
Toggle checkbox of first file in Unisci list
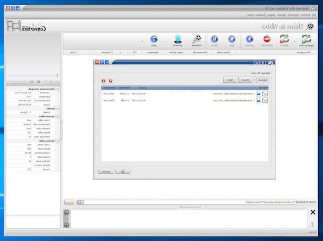point(265,93)
